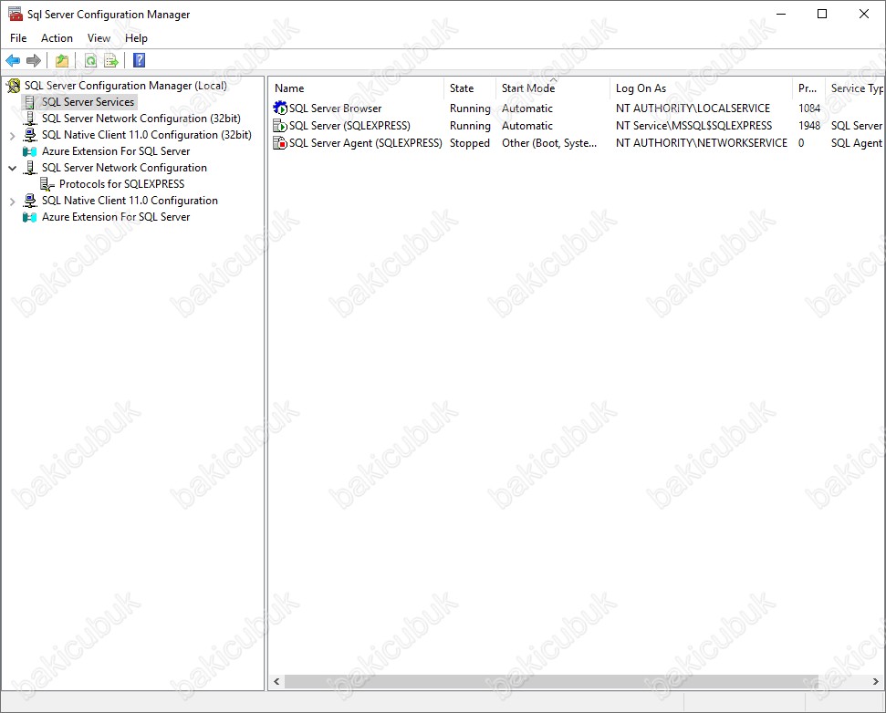The image size is (886, 713).
Task: Collapse SQL Server Network Configuration node
Action: [13, 169]
